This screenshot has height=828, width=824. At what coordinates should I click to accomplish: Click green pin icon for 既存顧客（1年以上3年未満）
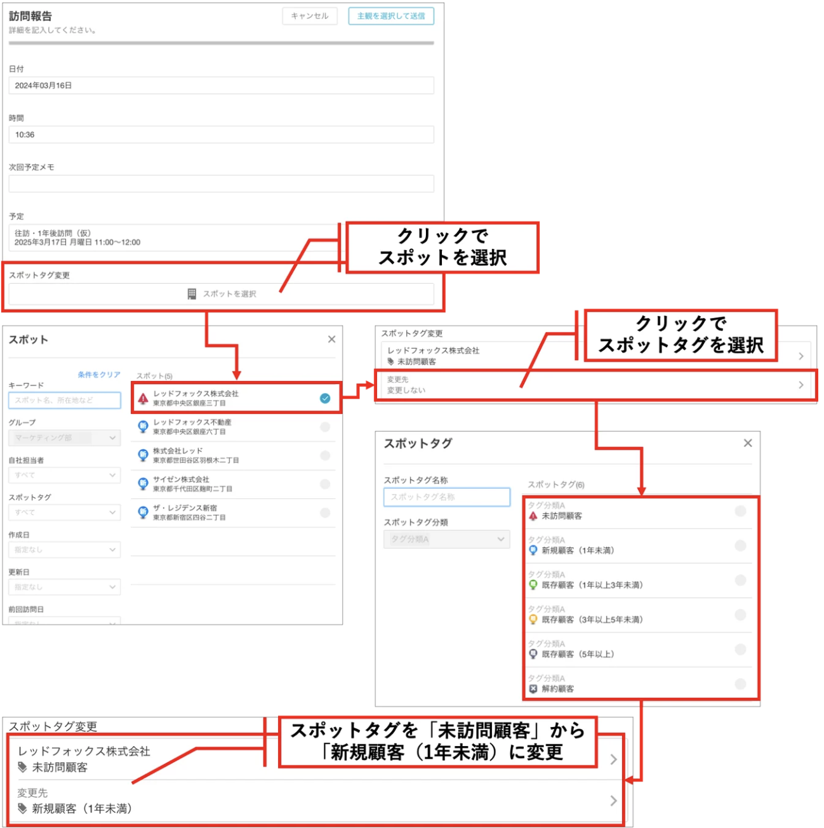pyautogui.click(x=533, y=585)
